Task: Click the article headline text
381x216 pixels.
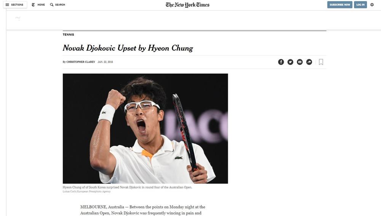Action: 128,48
